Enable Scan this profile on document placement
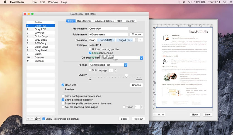Image resolution: width=233 pixels, height=135 pixels. 63,103
